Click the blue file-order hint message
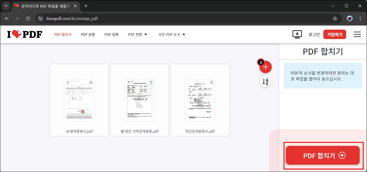 (323, 76)
